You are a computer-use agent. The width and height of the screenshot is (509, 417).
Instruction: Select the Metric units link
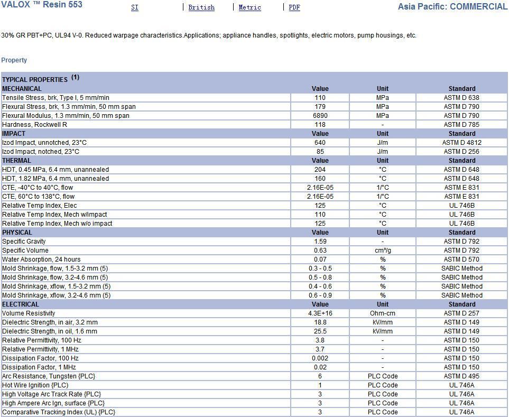[249, 7]
